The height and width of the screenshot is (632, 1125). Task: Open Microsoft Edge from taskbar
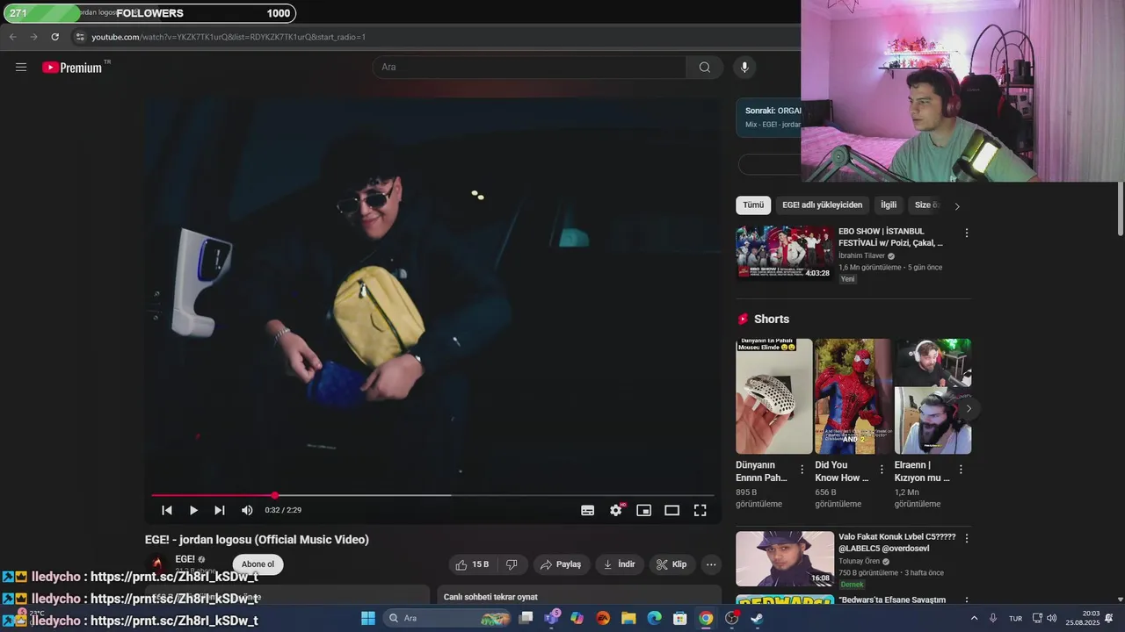654,618
